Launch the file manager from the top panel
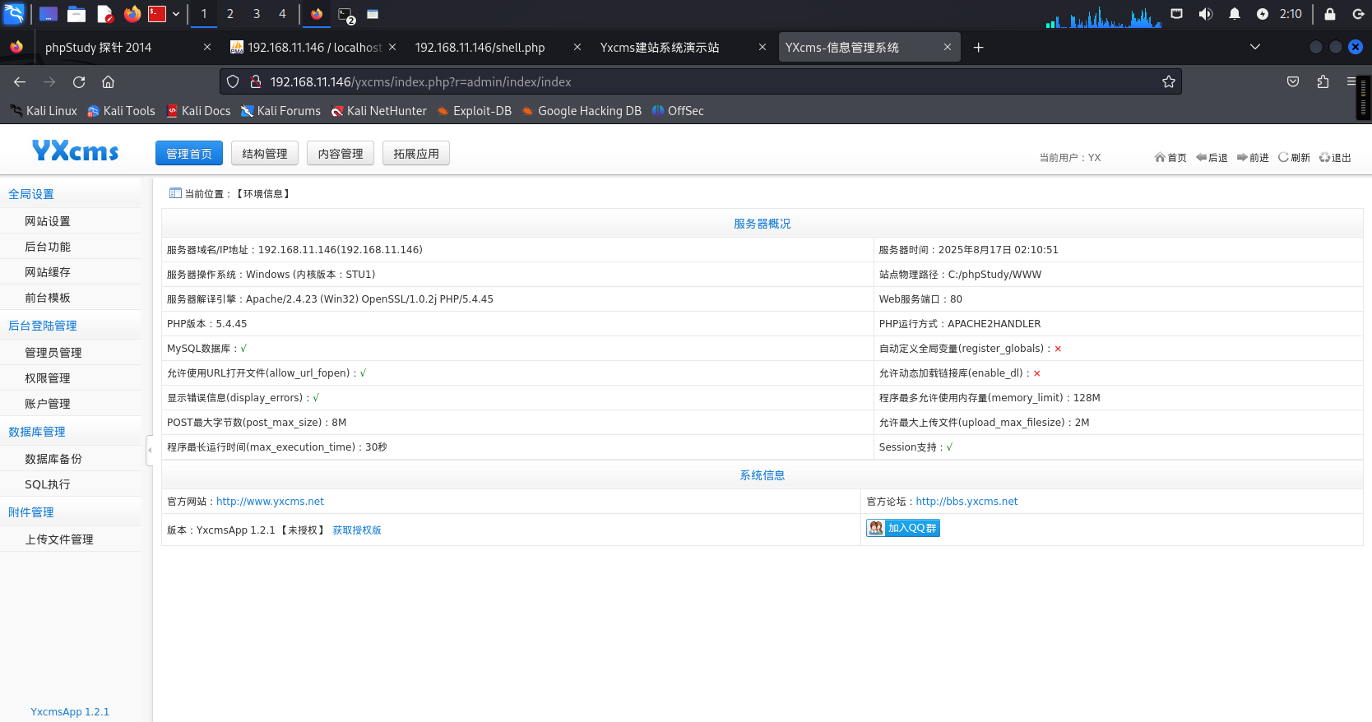This screenshot has height=722, width=1372. point(76,14)
